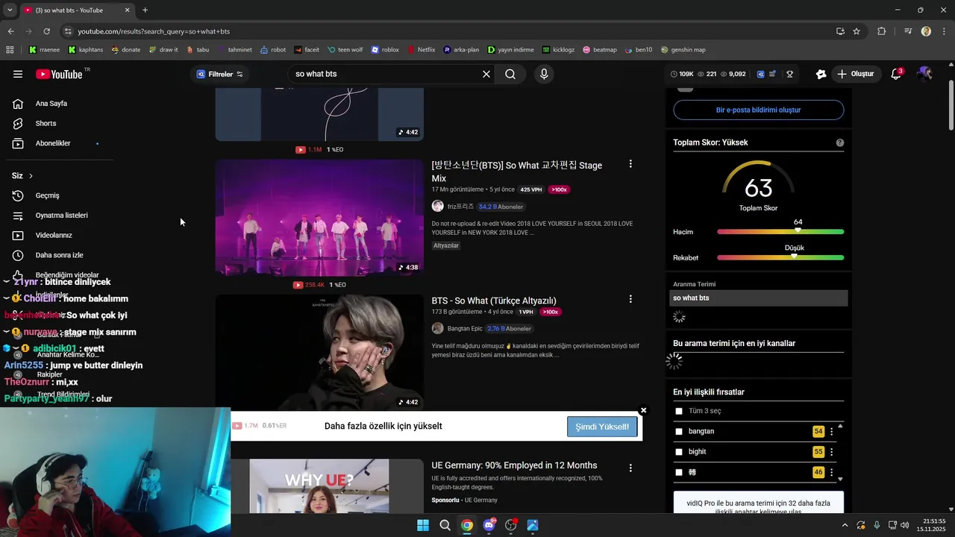Click the Şimdi Yükselt! button
Viewport: 955px width, 537px height.
(x=601, y=427)
